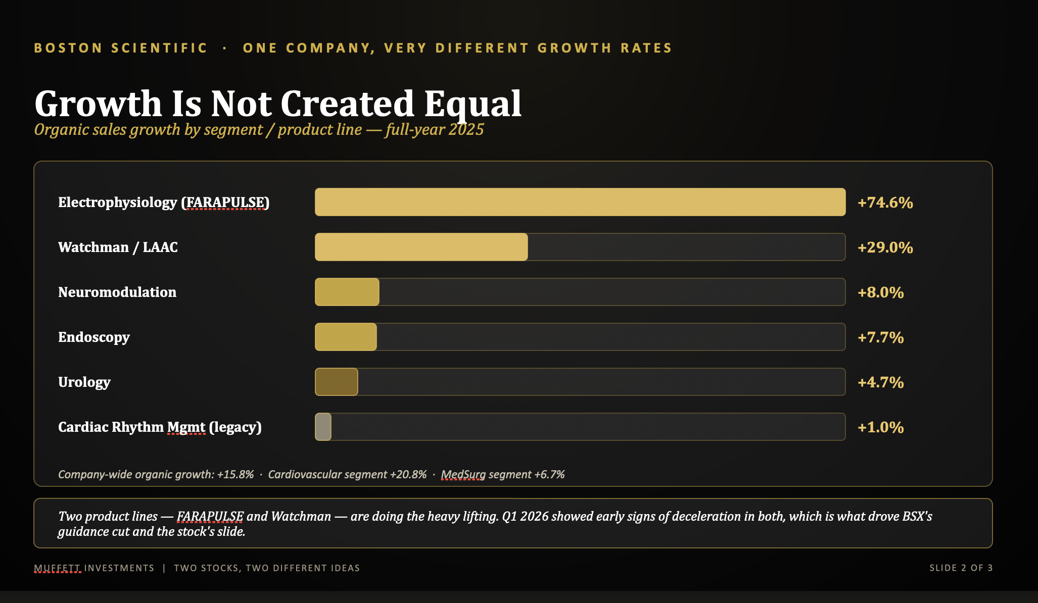Image resolution: width=1038 pixels, height=603 pixels.
Task: Select the +4.7% value label
Action: tap(881, 382)
